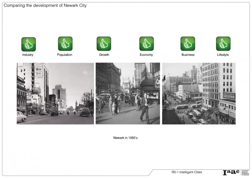The height and width of the screenshot is (178, 252).
Task: Select the Business label text
Action: pos(188,55)
